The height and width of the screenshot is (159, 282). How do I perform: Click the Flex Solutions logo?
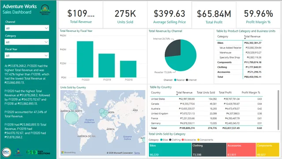point(38,152)
